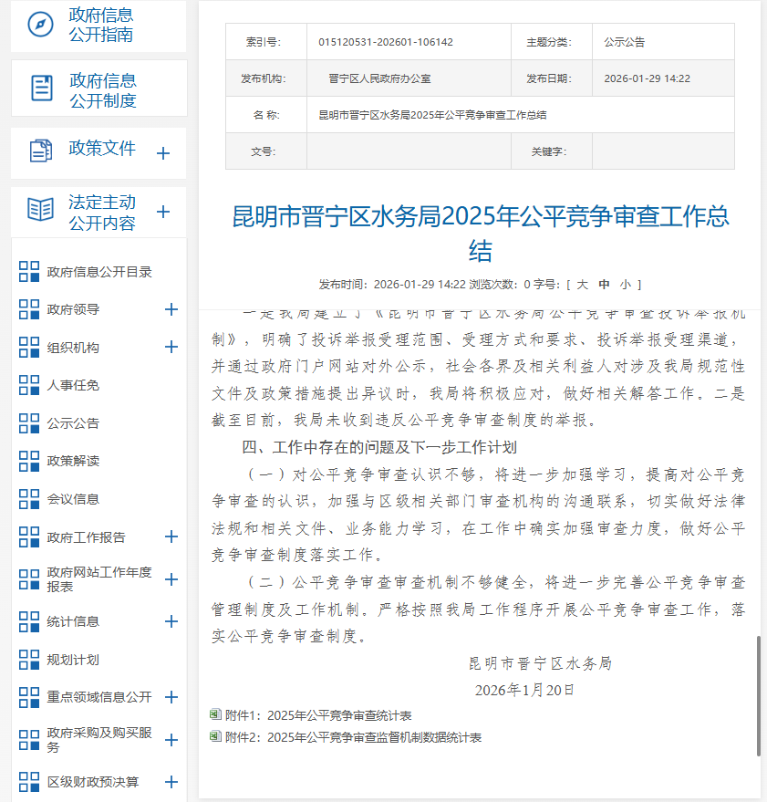Open 政策解读 in the sidebar
The image size is (767, 802).
pos(73,461)
